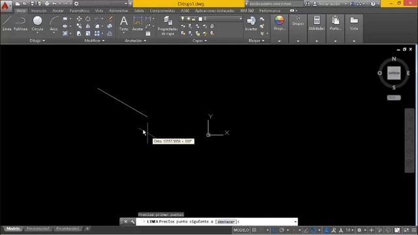Open the Vista panel
The image size is (418, 235).
354,23
